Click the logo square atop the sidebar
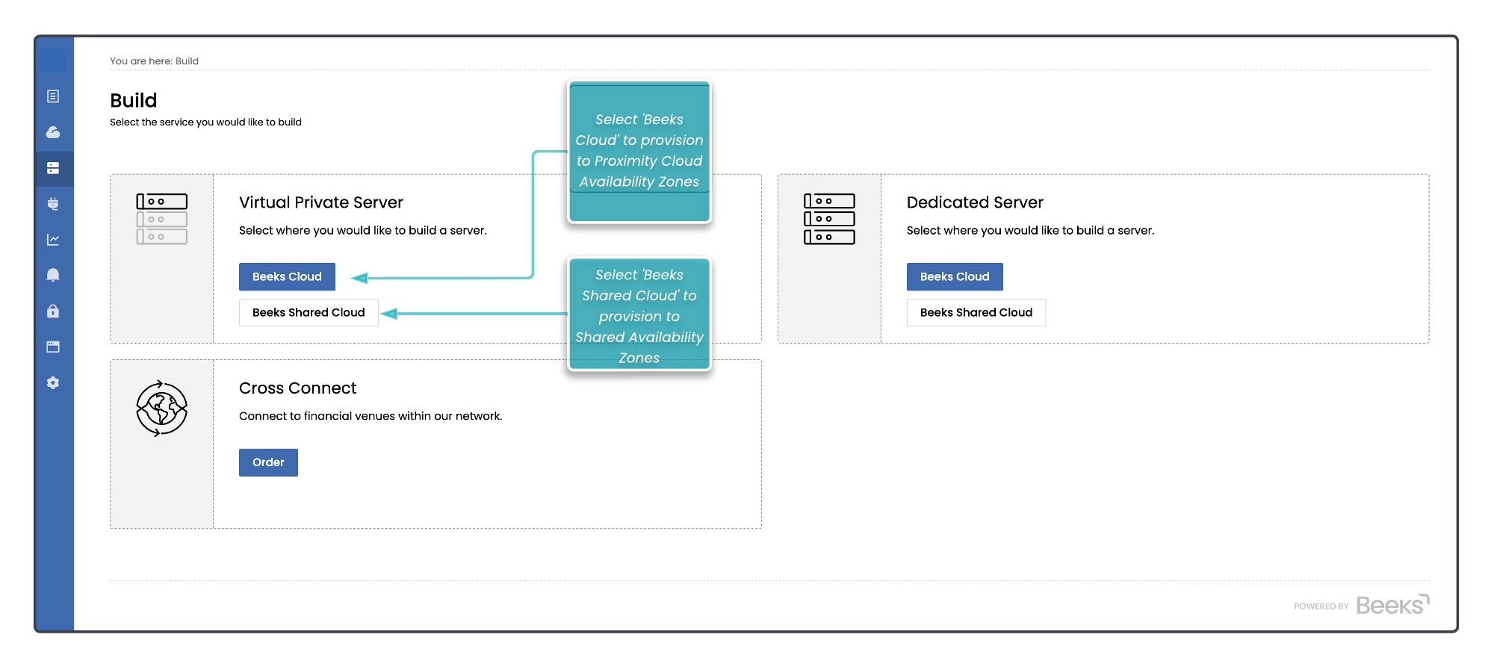Viewport: 1494px width, 667px height. 53,60
